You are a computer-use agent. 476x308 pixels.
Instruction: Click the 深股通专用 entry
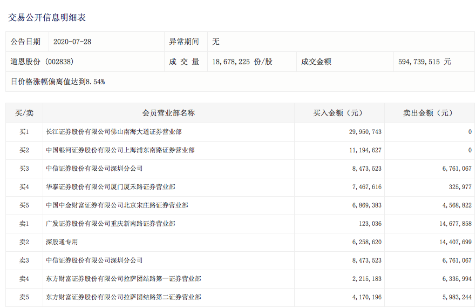(x=62, y=242)
